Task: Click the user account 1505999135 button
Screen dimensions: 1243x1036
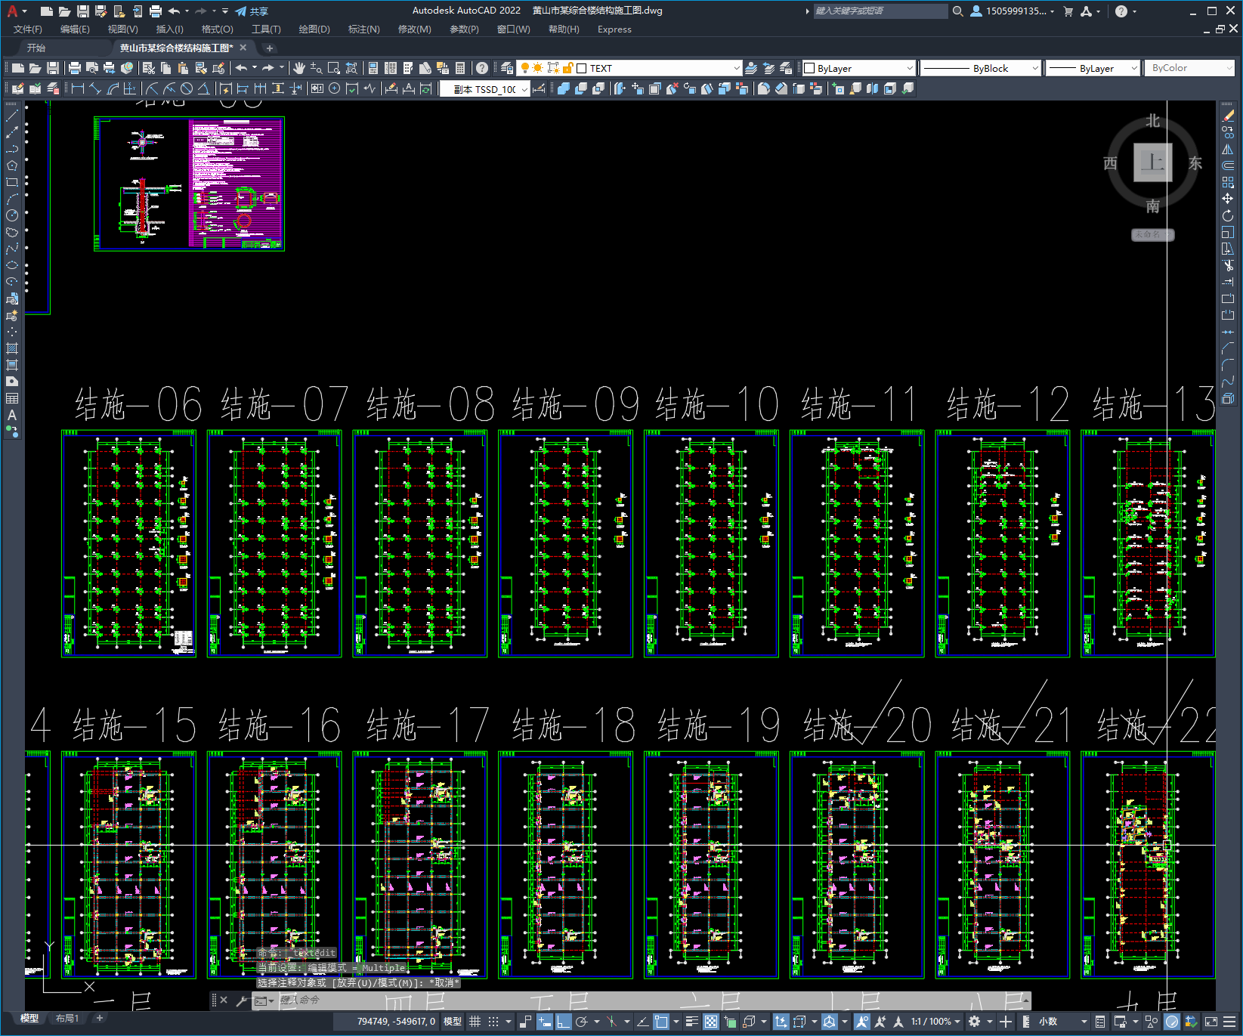Action: click(1013, 11)
